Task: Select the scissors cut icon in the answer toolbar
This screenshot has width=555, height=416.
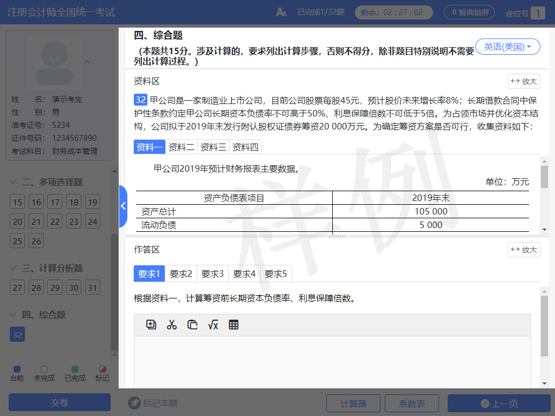Action: [x=172, y=325]
